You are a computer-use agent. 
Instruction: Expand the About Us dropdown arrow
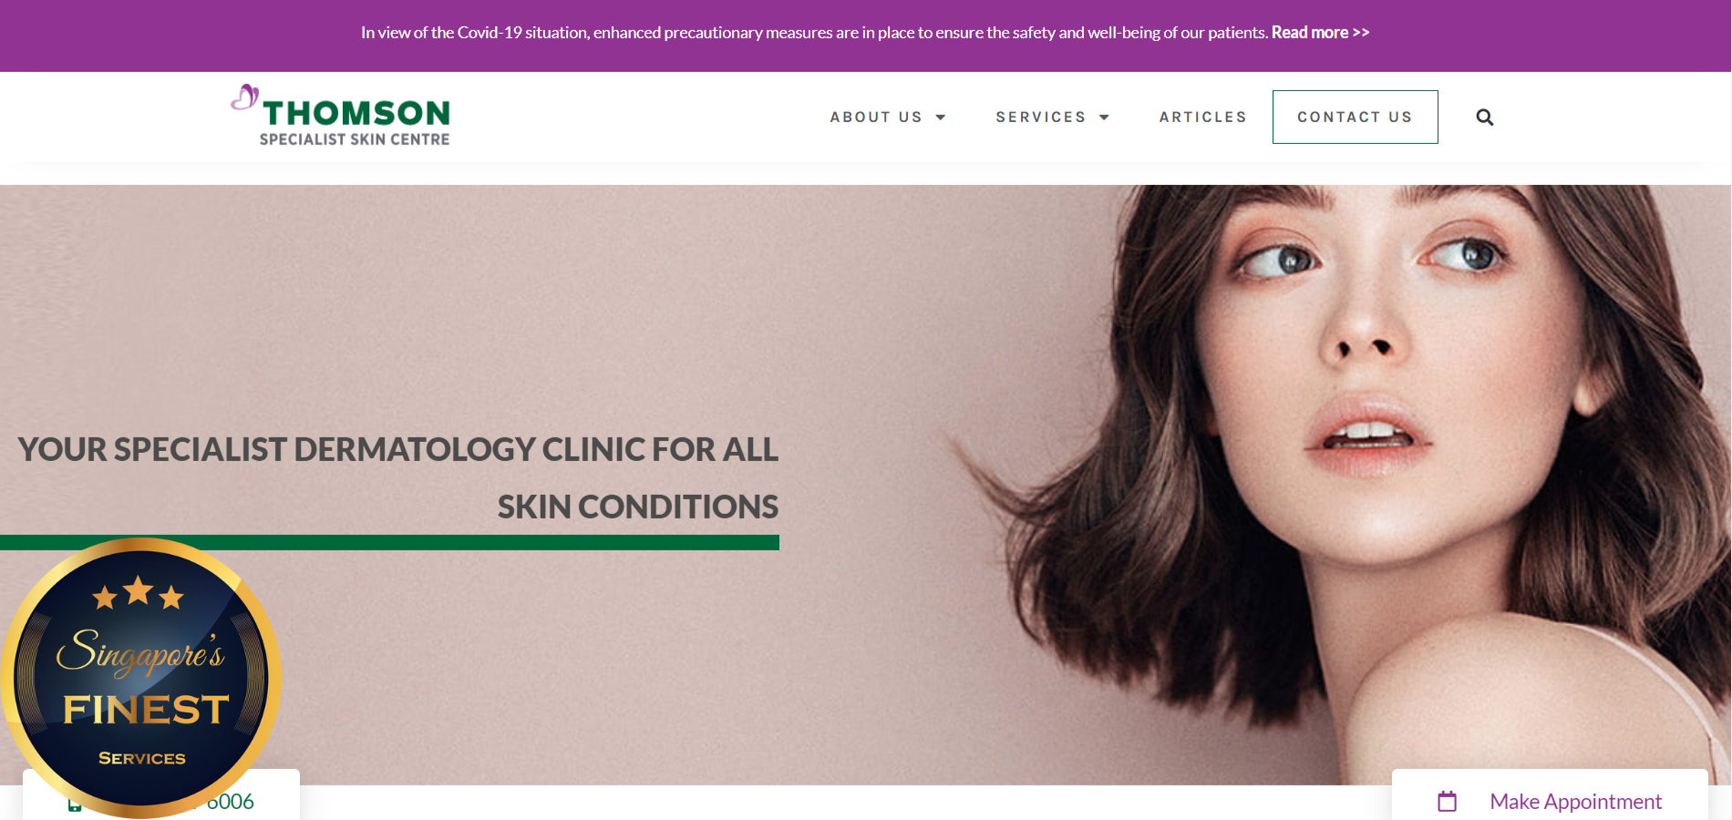coord(941,118)
